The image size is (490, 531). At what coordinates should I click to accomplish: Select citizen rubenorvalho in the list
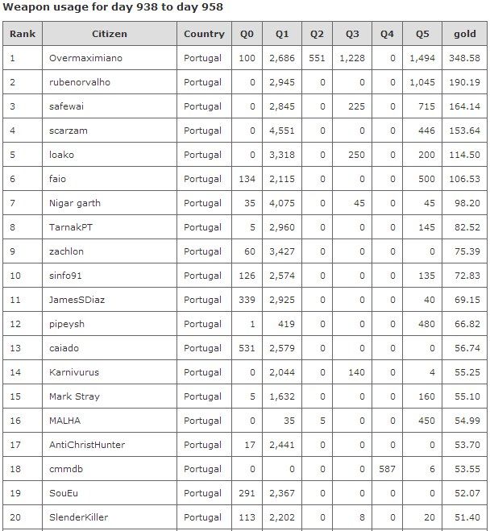80,82
